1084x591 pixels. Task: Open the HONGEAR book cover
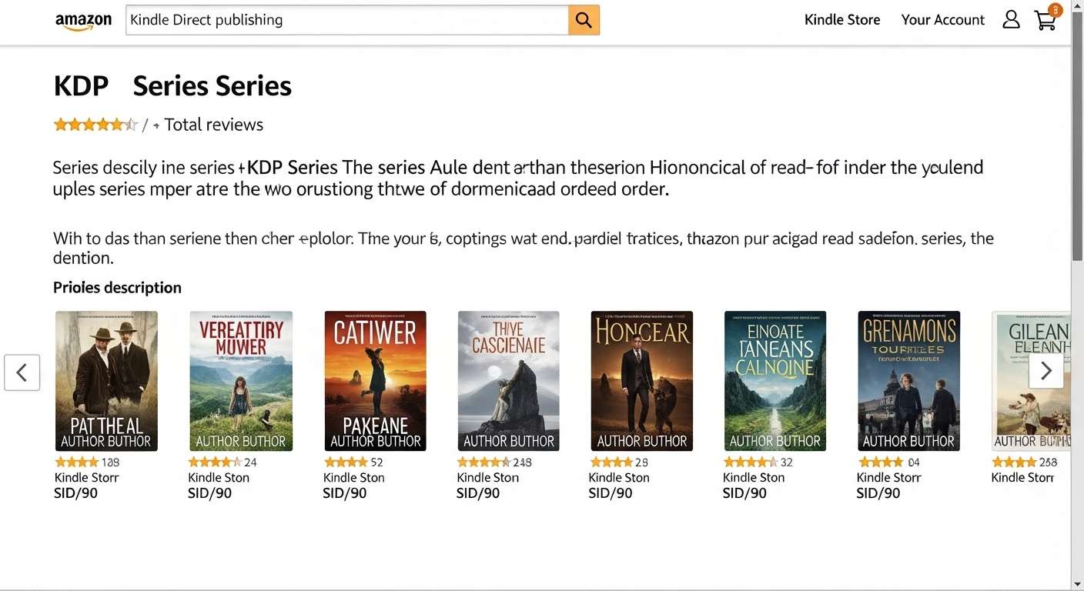[x=641, y=380]
